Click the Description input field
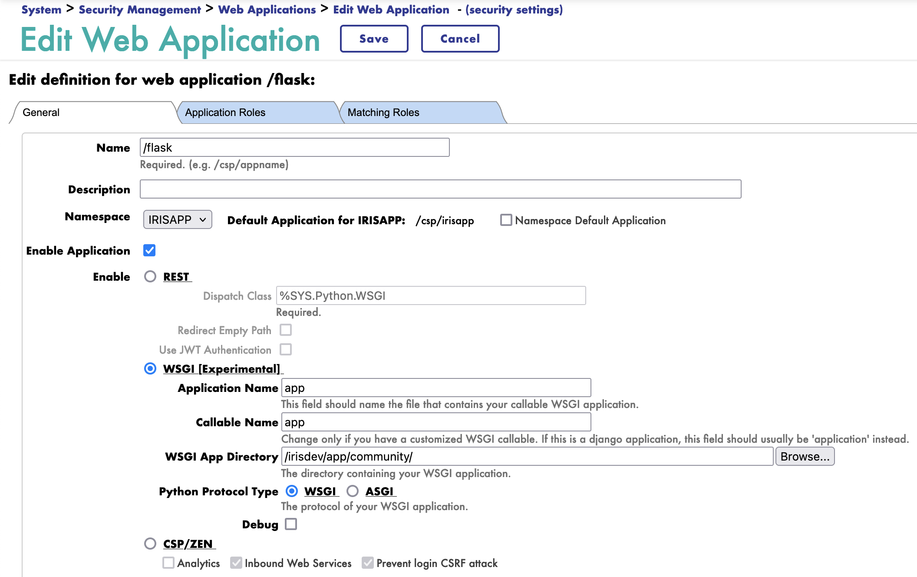Image resolution: width=917 pixels, height=577 pixels. tap(440, 189)
